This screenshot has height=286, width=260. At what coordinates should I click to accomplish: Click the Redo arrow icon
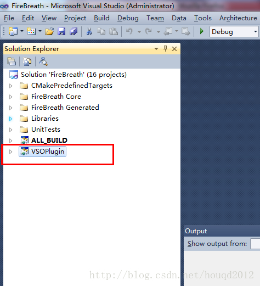point(149,31)
